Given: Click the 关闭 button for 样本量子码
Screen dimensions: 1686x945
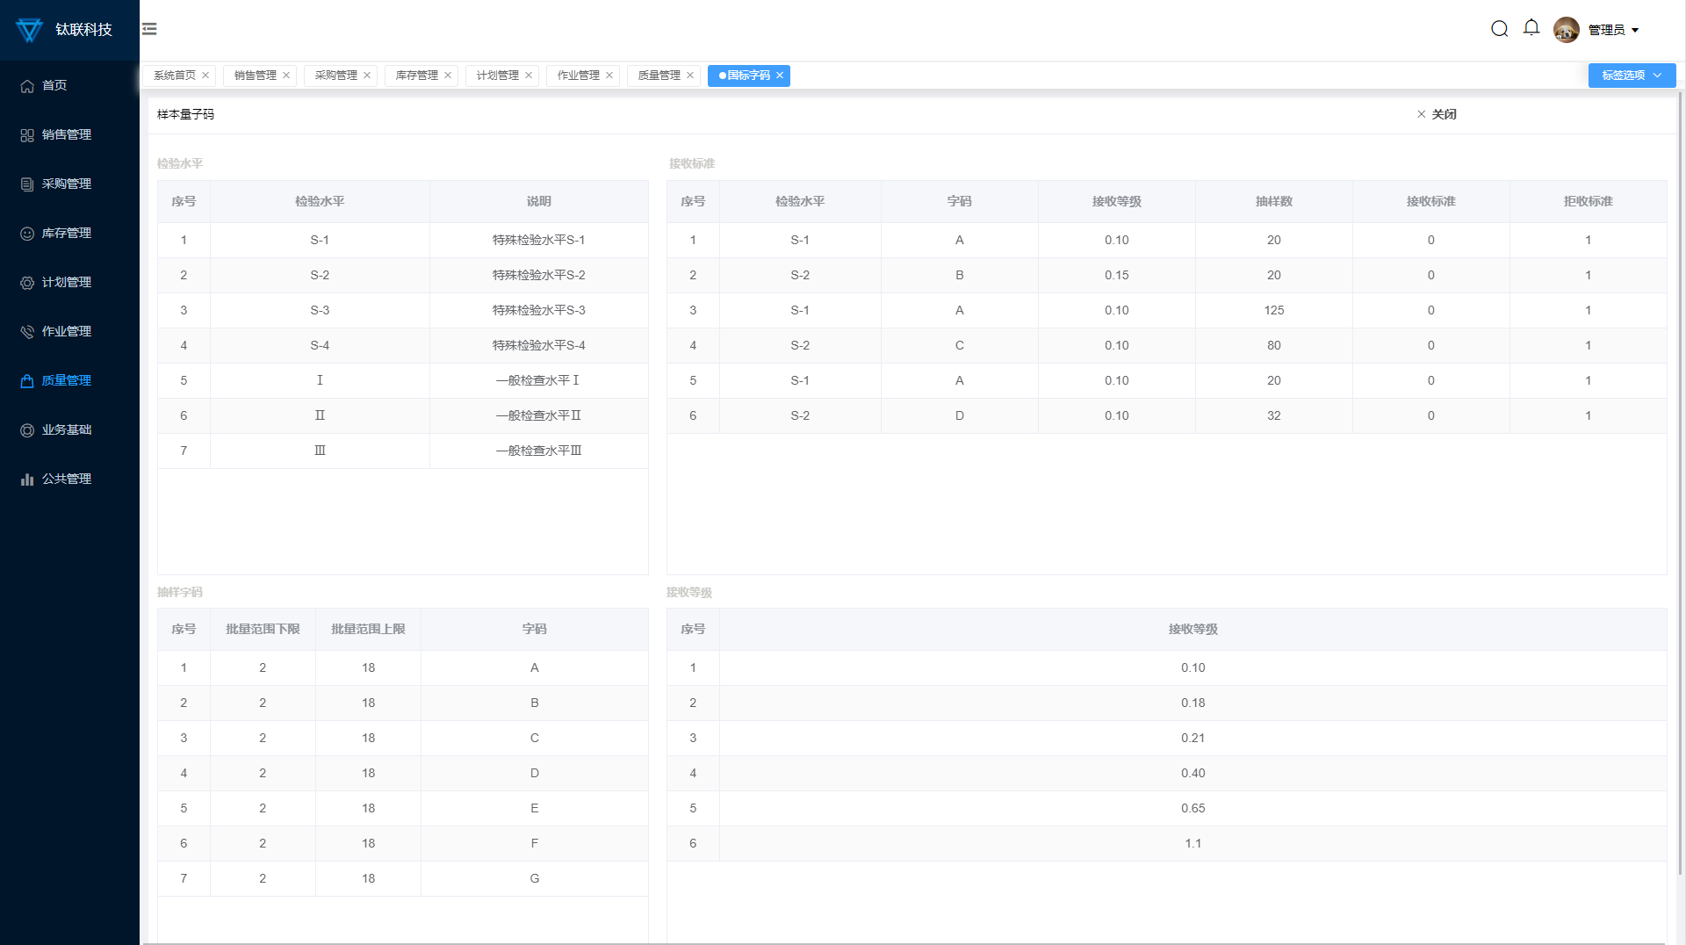Looking at the screenshot, I should pos(1437,114).
